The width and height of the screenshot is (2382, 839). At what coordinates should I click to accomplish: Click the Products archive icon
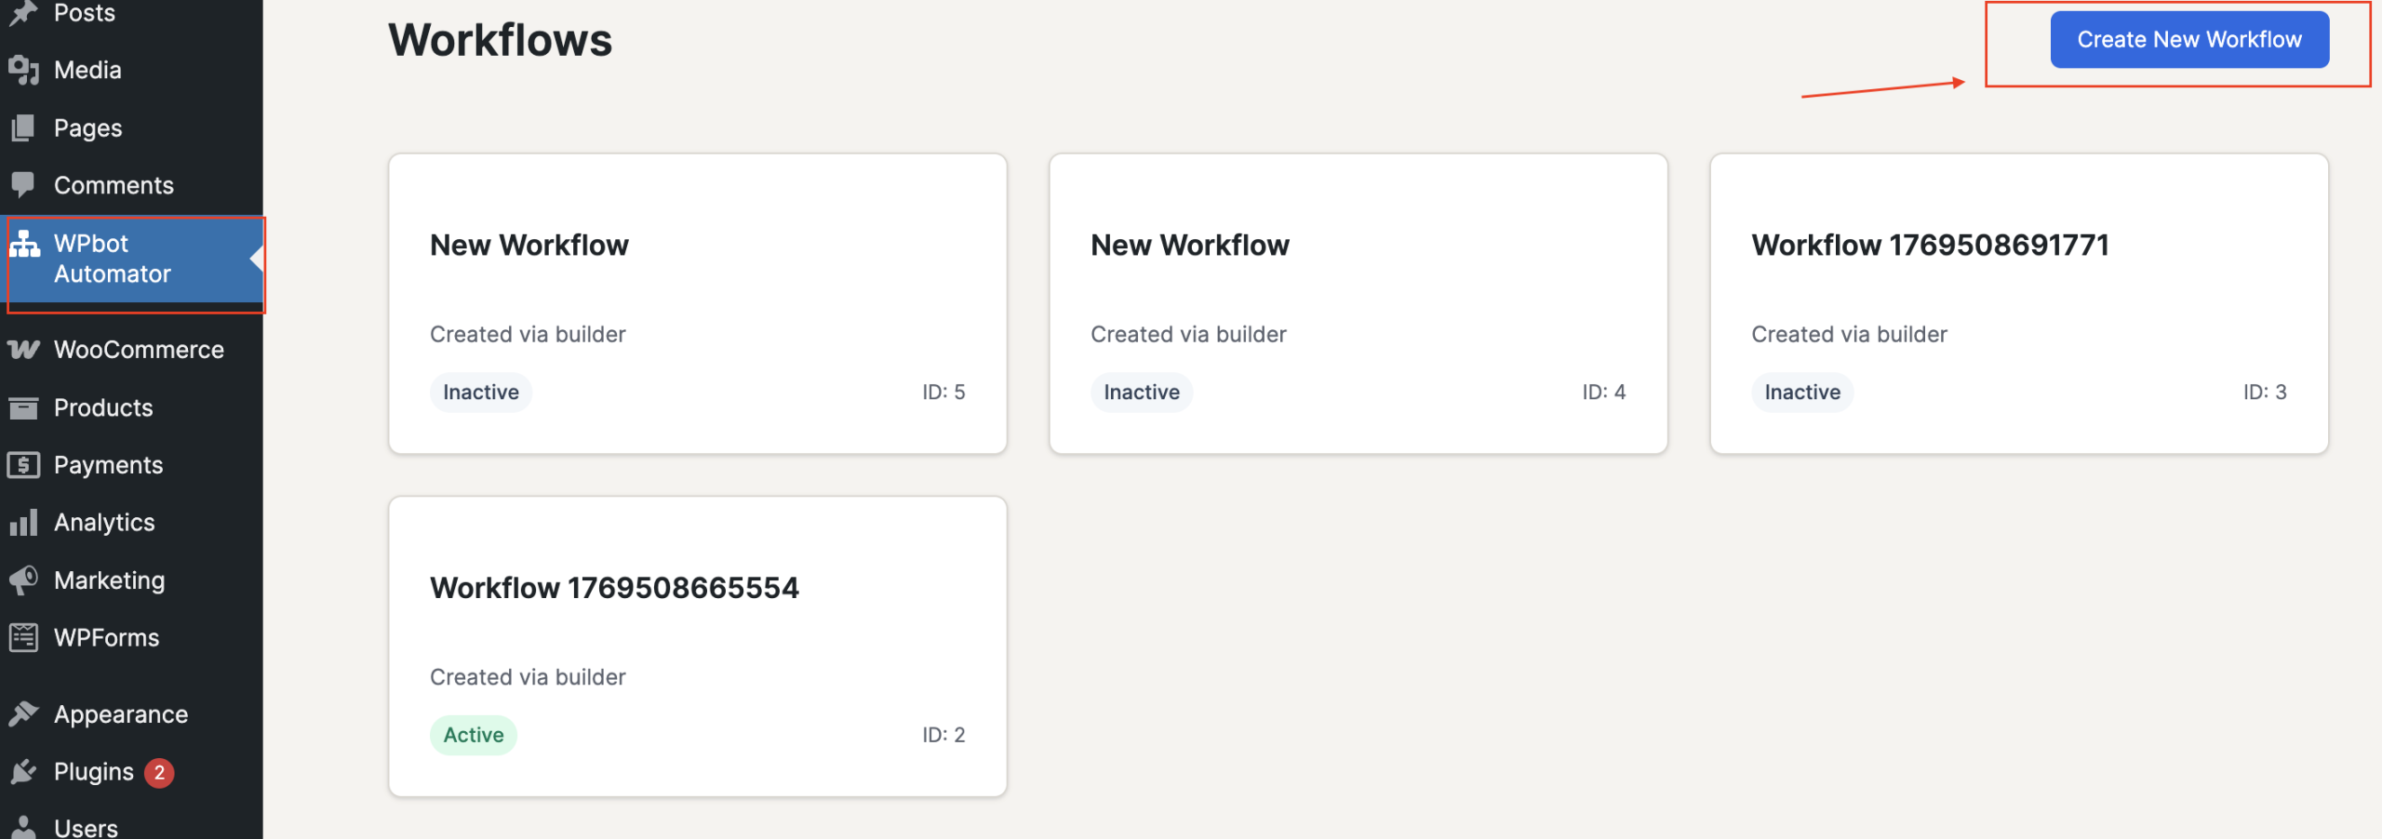coord(23,407)
